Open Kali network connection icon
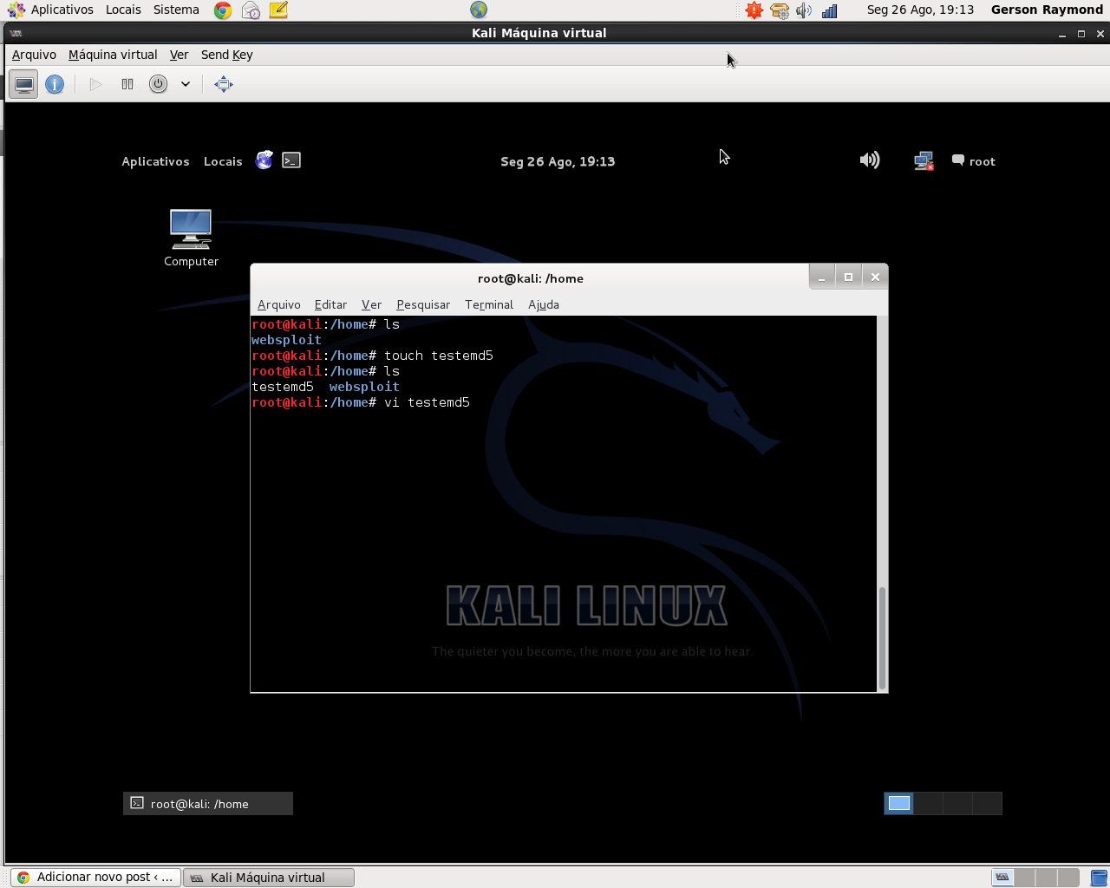 924,160
